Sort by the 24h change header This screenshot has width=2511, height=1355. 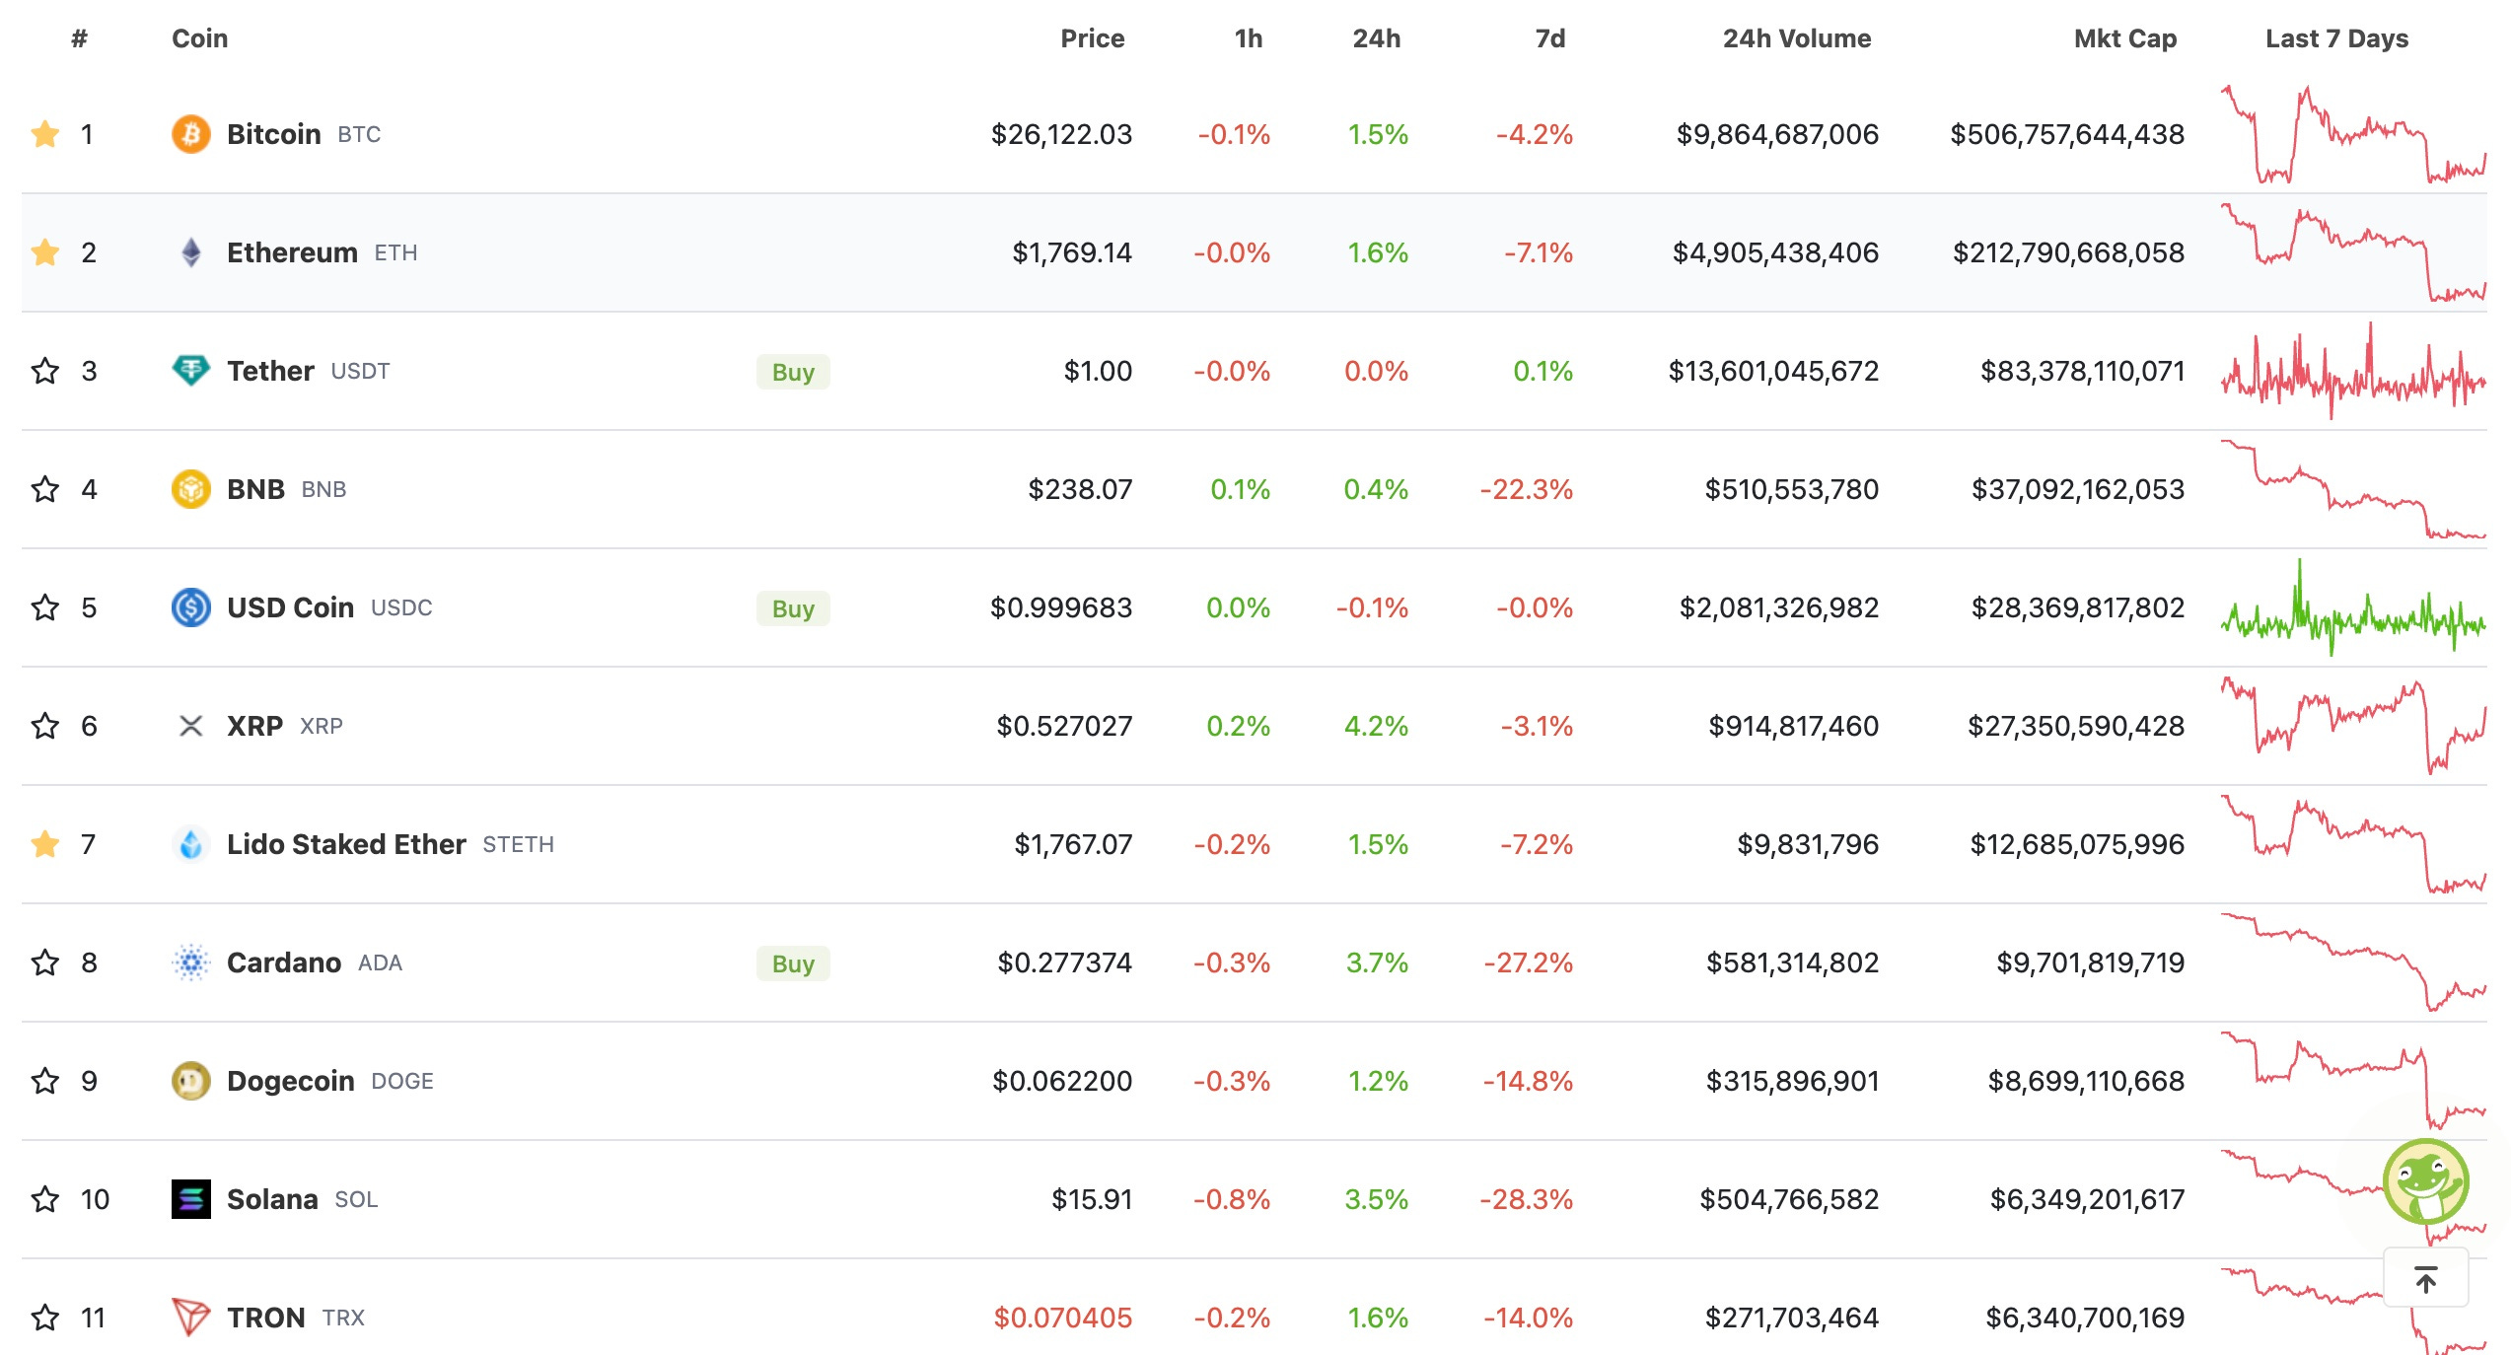(x=1377, y=38)
